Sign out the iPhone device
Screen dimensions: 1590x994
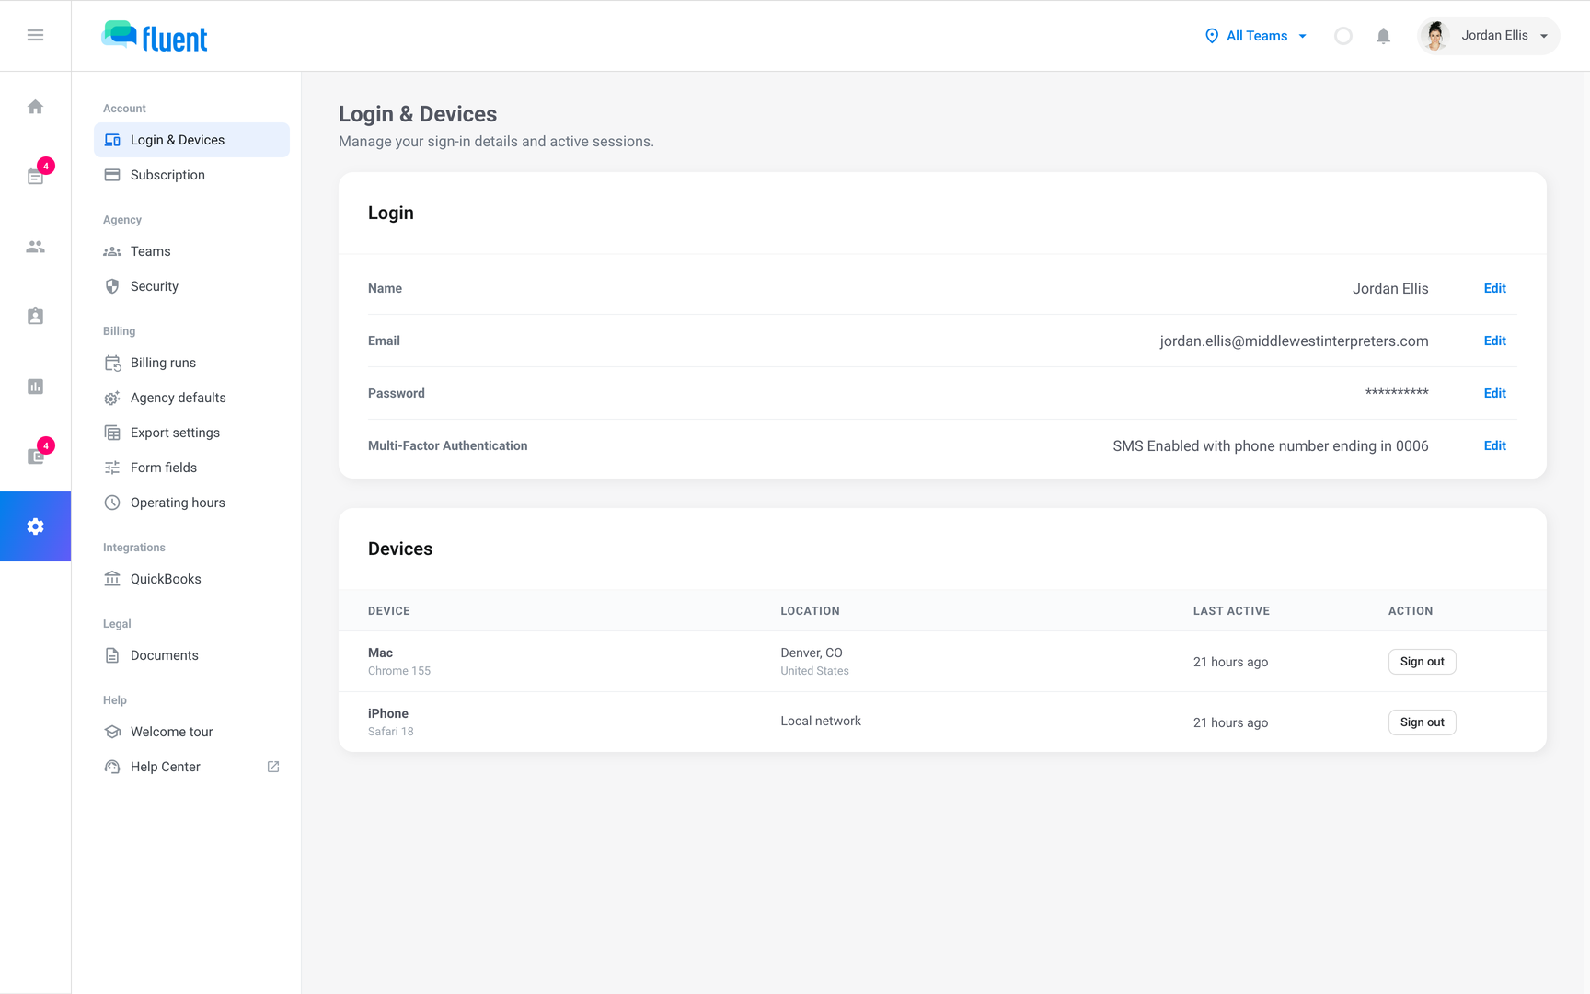click(x=1422, y=722)
